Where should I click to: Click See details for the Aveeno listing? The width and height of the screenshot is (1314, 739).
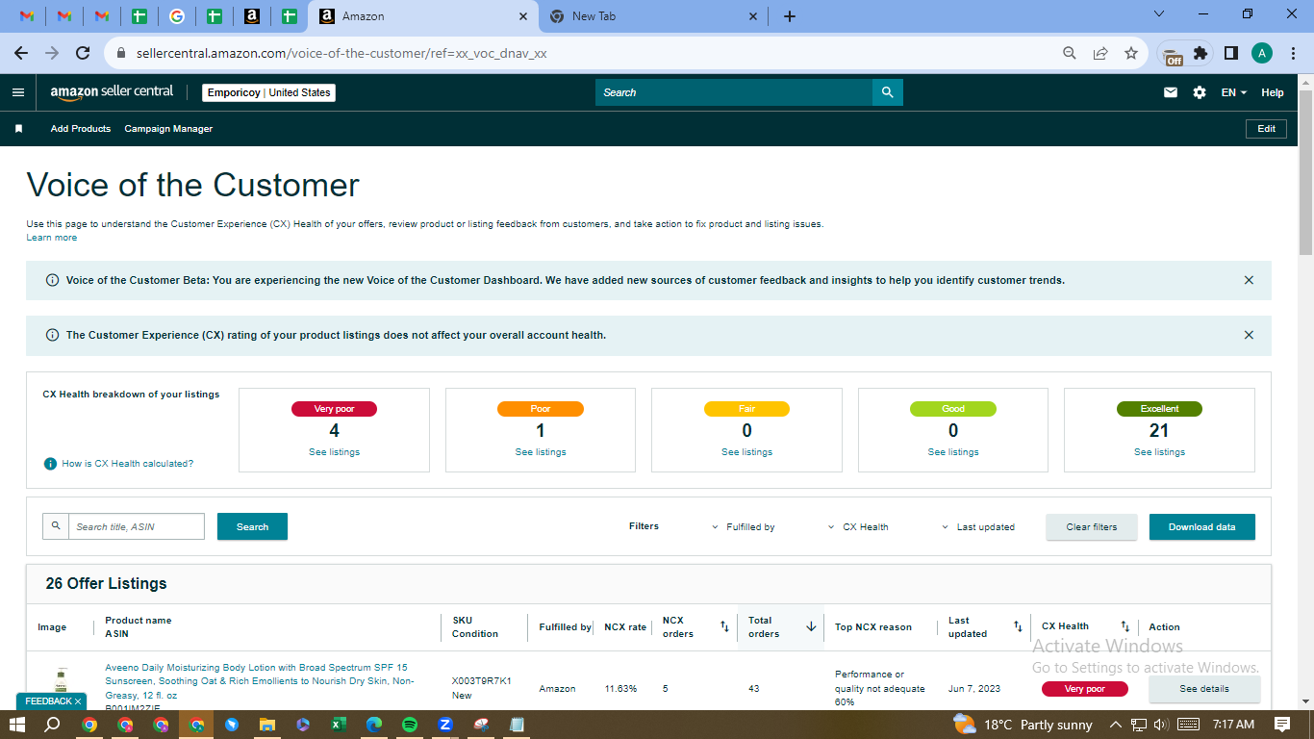(x=1204, y=689)
